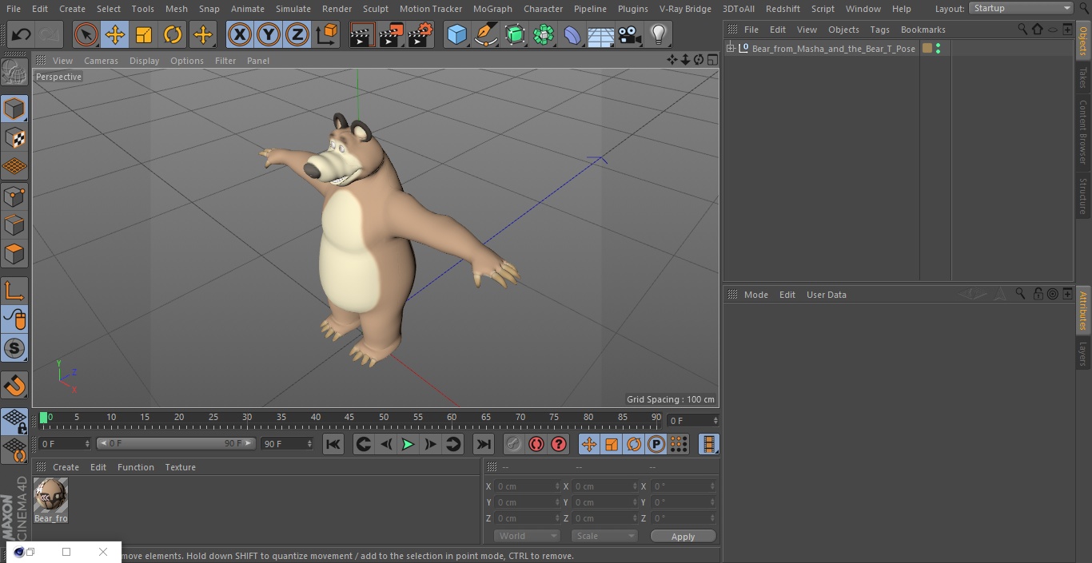Viewport: 1092px width, 563px height.
Task: Toggle Y axis lock
Action: pos(268,34)
